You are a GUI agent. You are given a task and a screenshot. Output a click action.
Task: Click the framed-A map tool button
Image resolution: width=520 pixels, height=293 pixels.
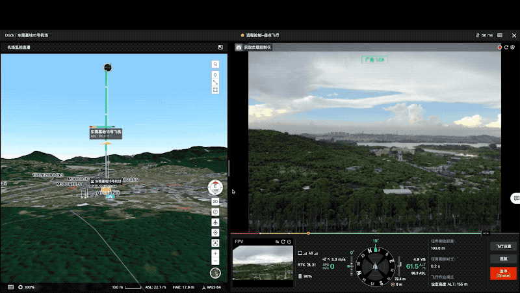click(x=215, y=243)
